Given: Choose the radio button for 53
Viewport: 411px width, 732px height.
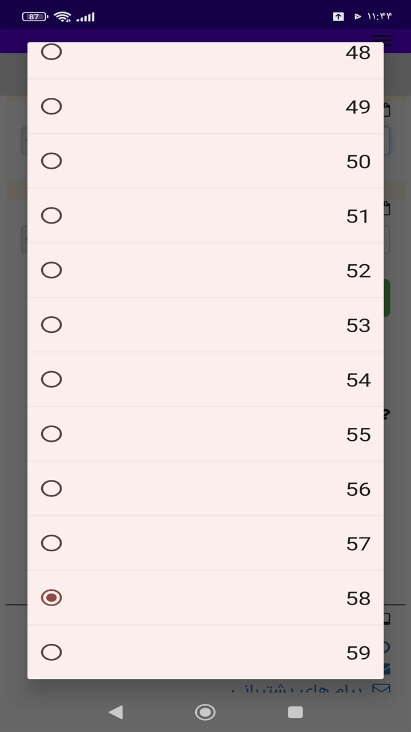Looking at the screenshot, I should click(51, 325).
